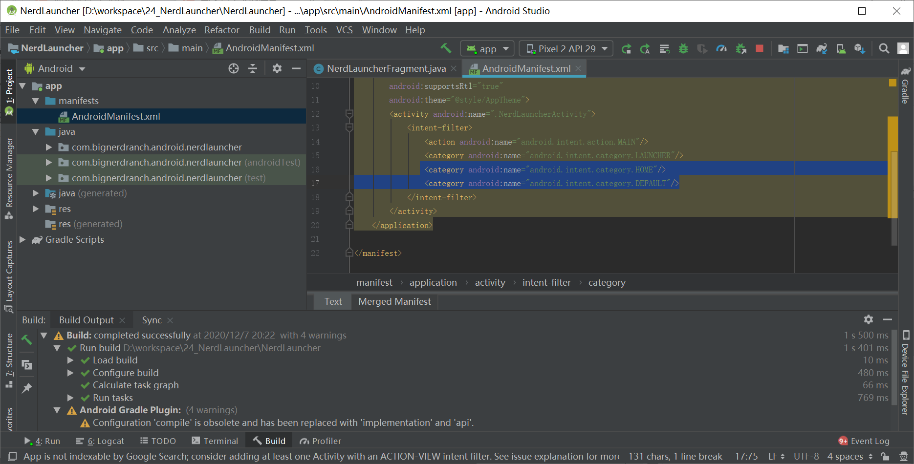The width and height of the screenshot is (914, 464).
Task: Click the yellow warning marker in editor stripe
Action: pos(892,83)
